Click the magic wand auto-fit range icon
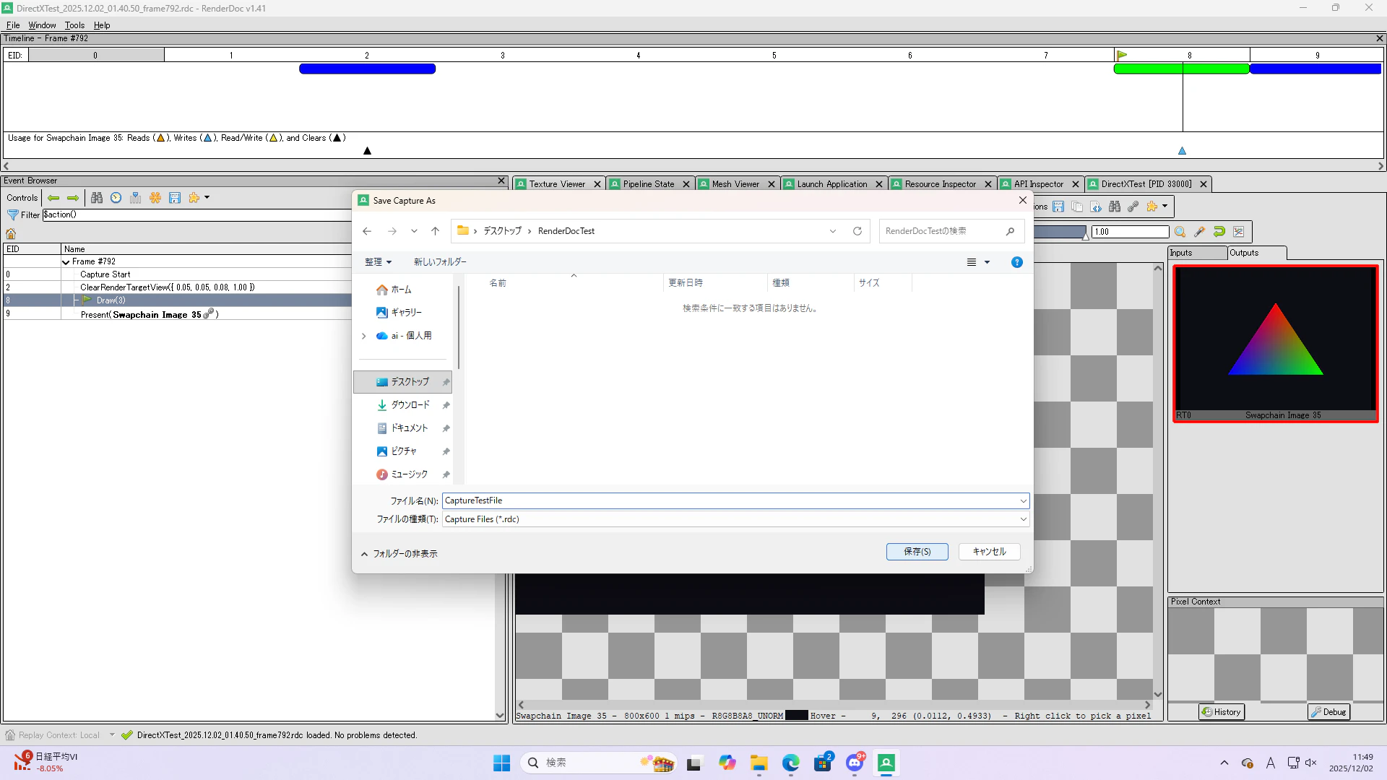 (x=1199, y=232)
